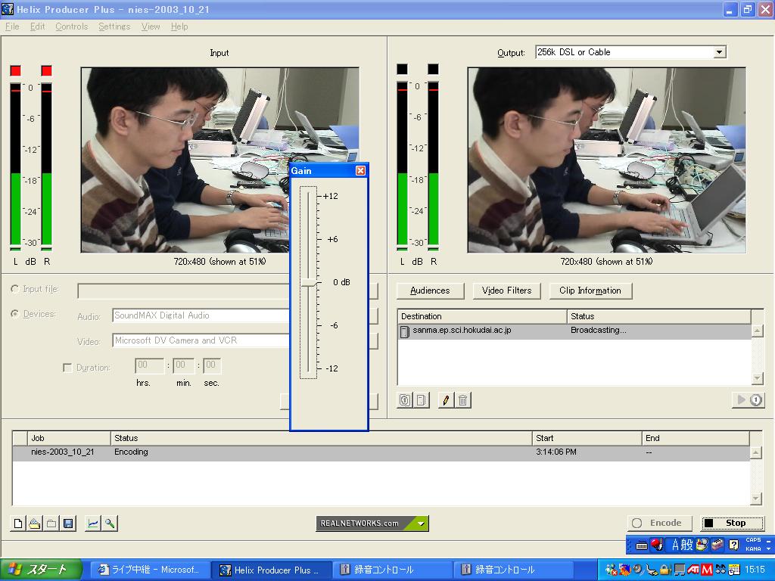Click the Windows スタート button
This screenshot has width=775, height=581.
41,570
